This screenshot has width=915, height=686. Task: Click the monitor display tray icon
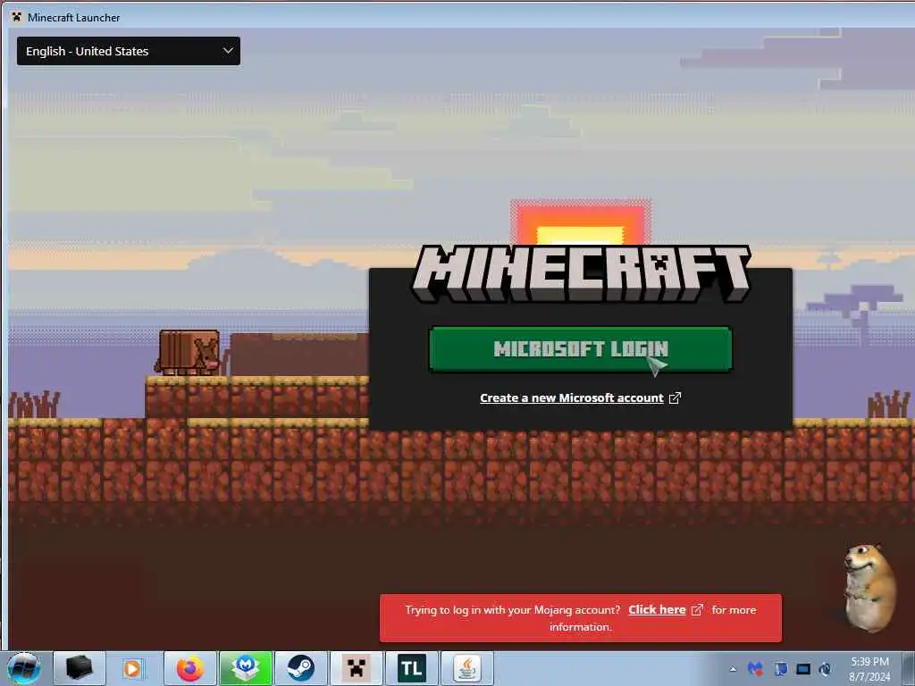pos(803,669)
